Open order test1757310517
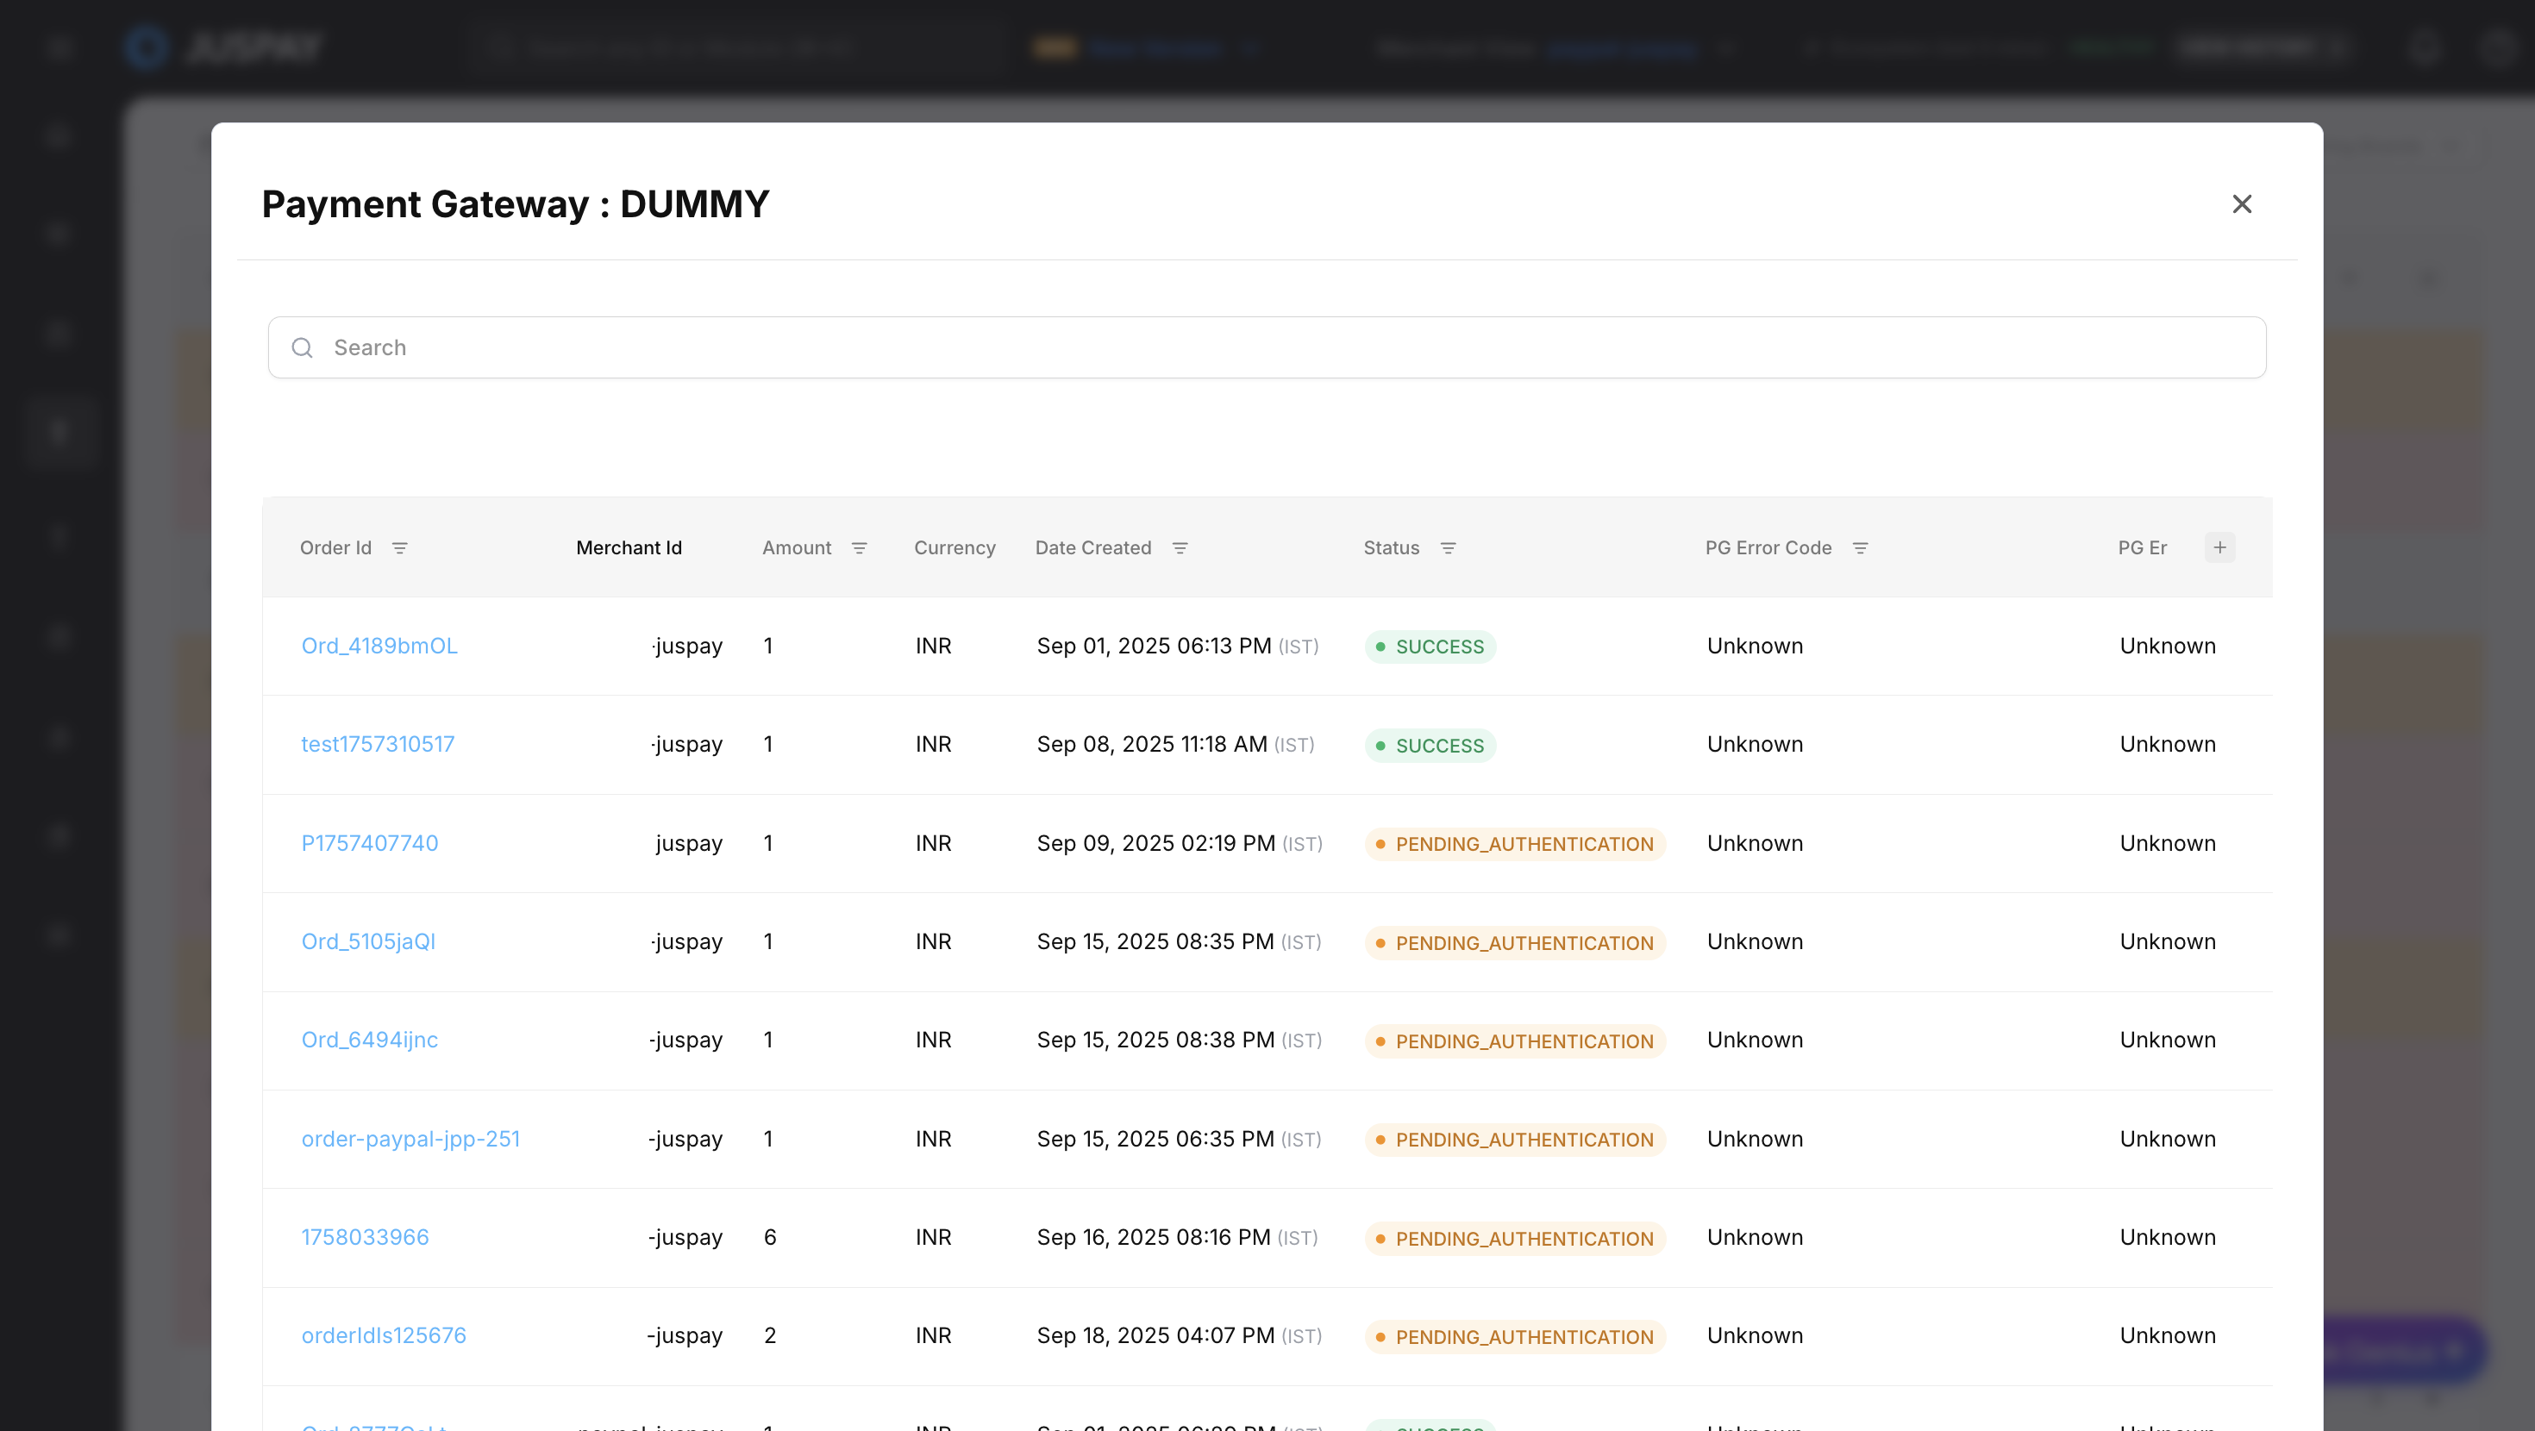2535x1431 pixels. [377, 744]
